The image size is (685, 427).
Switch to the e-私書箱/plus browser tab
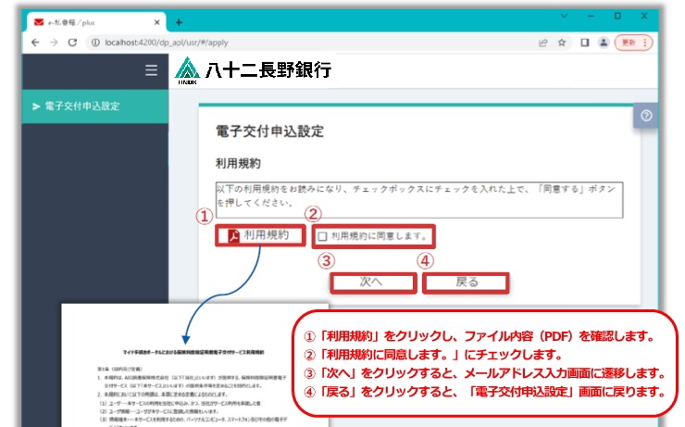tap(88, 20)
